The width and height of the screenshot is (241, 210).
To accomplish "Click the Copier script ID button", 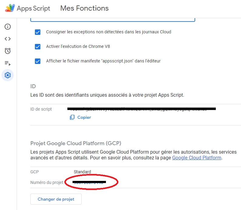I will [x=80, y=117].
